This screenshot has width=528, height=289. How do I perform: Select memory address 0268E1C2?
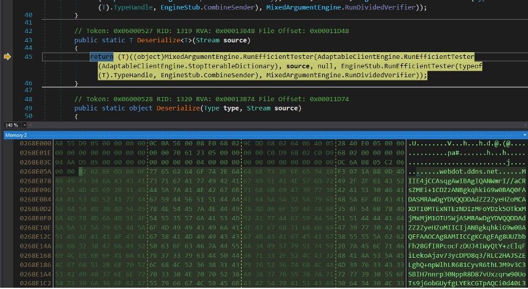[36, 283]
